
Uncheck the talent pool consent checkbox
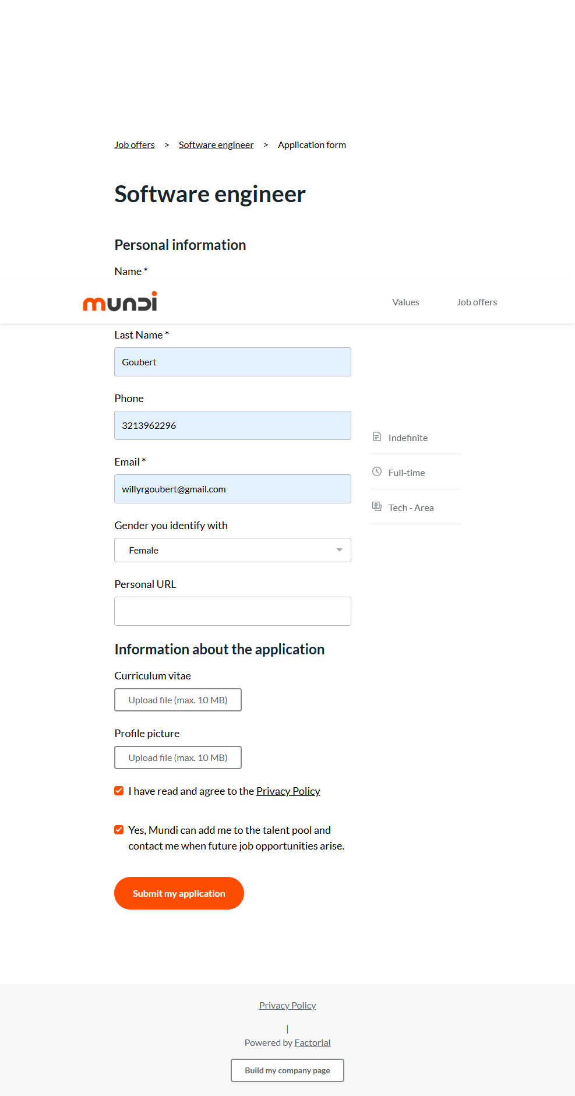[119, 830]
